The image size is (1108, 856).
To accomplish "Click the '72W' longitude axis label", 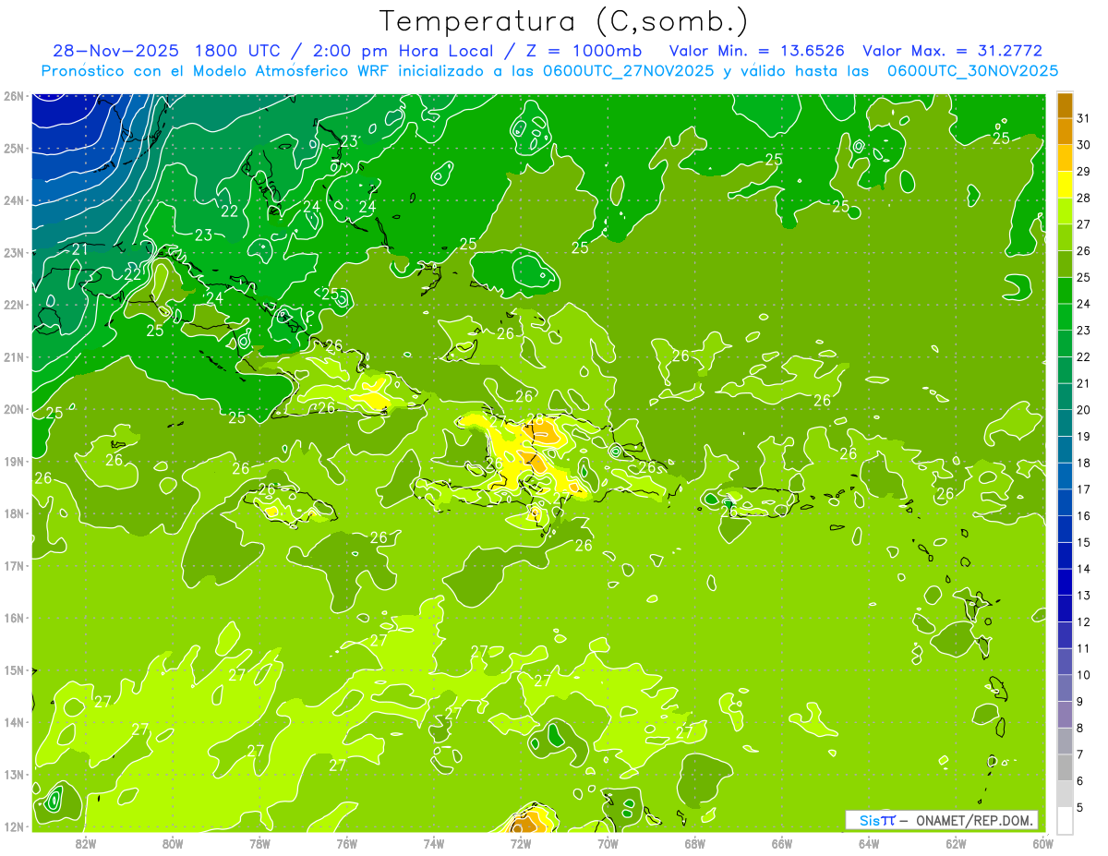I will point(521,843).
